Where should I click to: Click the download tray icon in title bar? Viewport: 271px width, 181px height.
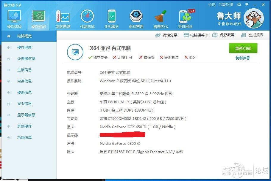click(239, 4)
